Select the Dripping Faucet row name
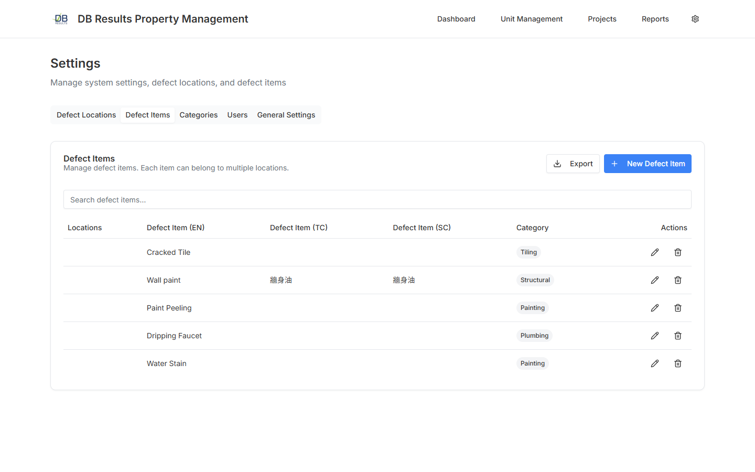The width and height of the screenshot is (755, 472). click(x=174, y=336)
